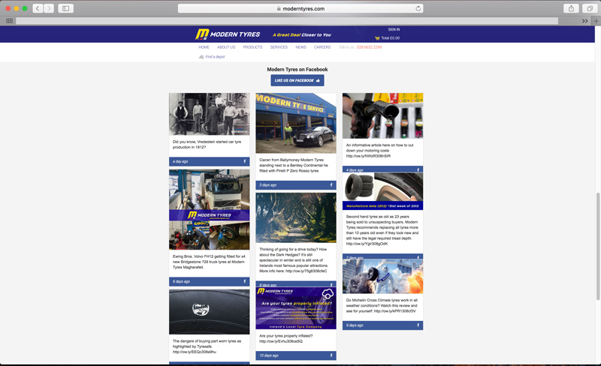
Task: Click the '6 days ago' timestamp
Action: (181, 281)
